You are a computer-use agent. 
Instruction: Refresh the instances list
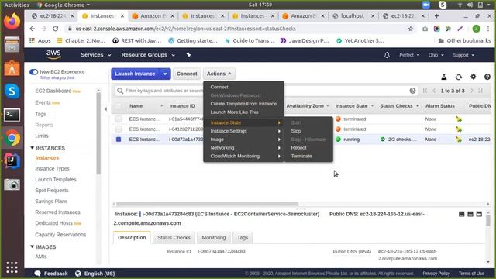click(458, 77)
